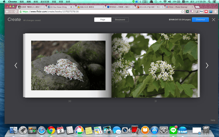Switch to Page view
The image size is (219, 137).
click(x=103, y=20)
